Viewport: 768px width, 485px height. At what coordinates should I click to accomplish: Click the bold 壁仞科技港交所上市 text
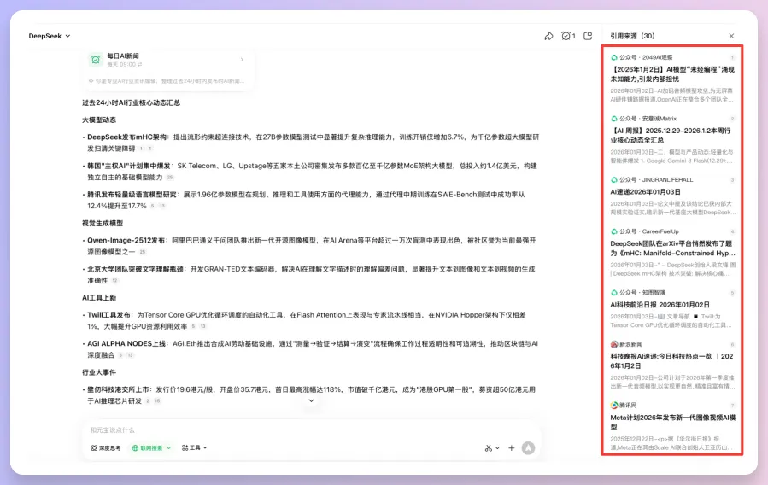118,389
